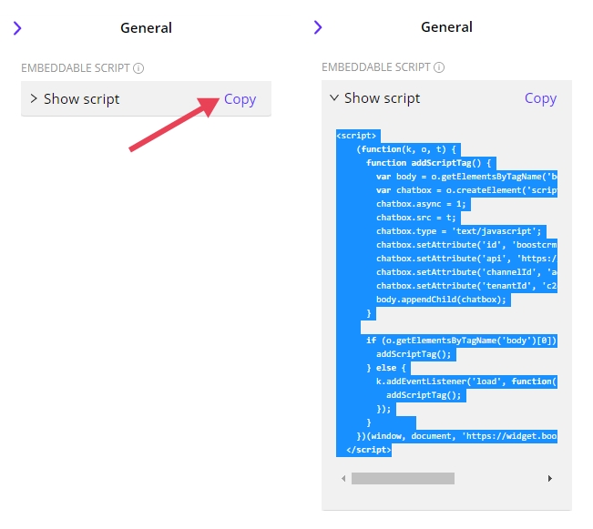This screenshot has width=593, height=529.
Task: Click General heading in left panel
Action: coord(146,28)
